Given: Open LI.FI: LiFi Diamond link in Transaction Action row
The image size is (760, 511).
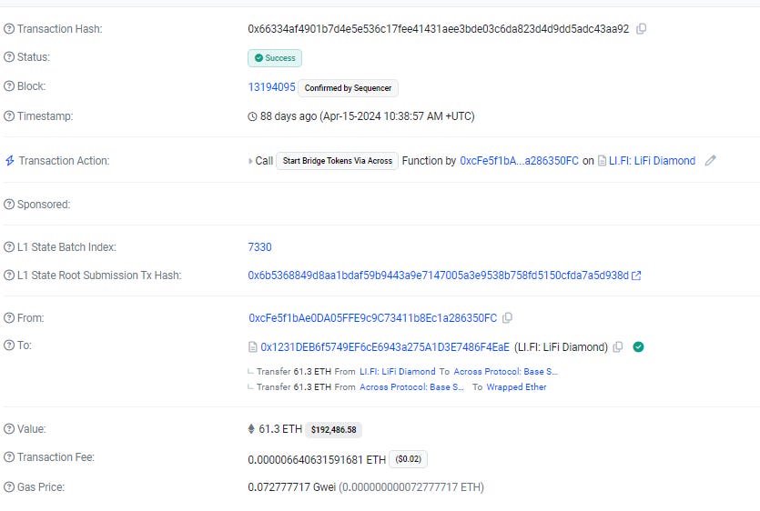Looking at the screenshot, I should pos(652,160).
